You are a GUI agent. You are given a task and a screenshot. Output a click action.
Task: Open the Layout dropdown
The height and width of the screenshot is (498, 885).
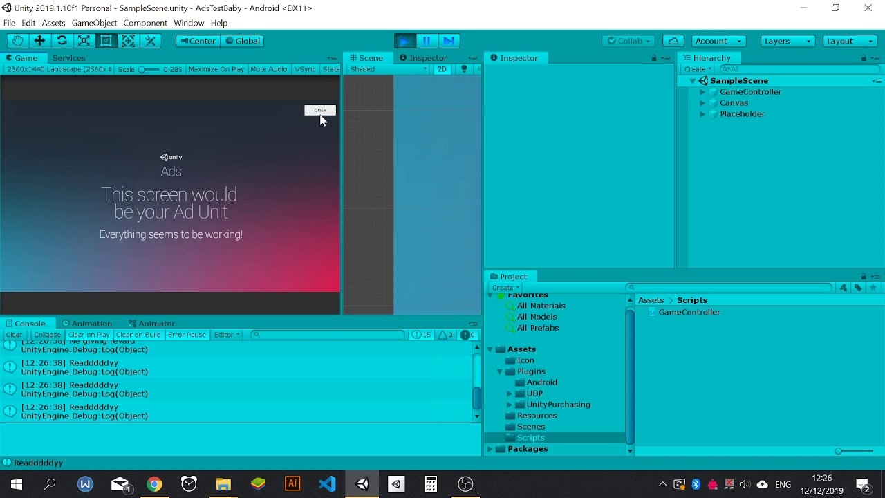pyautogui.click(x=850, y=41)
